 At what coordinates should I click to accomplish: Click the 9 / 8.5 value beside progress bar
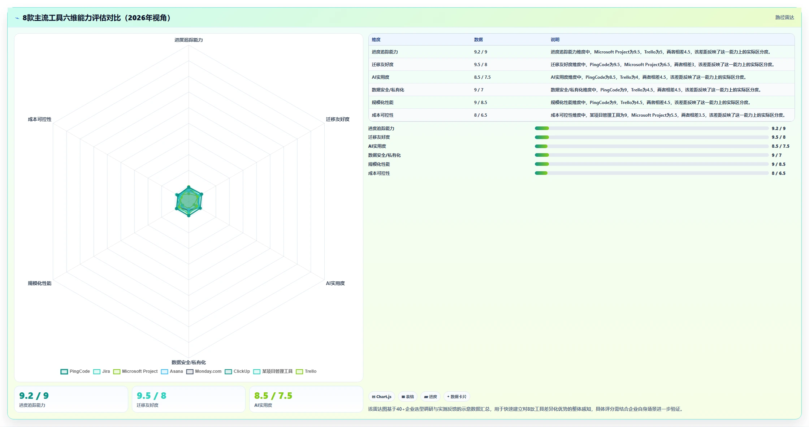779,164
